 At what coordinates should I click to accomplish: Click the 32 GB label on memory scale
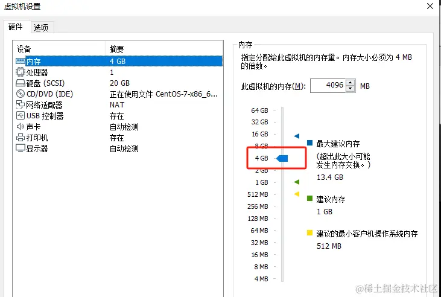(x=259, y=122)
